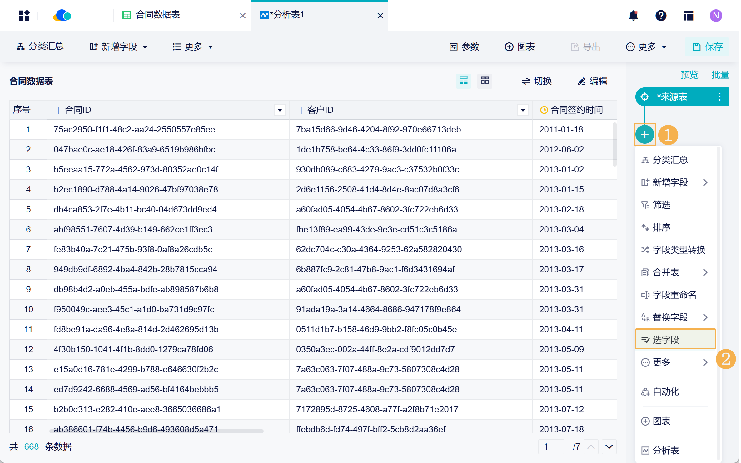Click the 来源表 node target icon
This screenshot has height=463, width=741.
(x=645, y=97)
